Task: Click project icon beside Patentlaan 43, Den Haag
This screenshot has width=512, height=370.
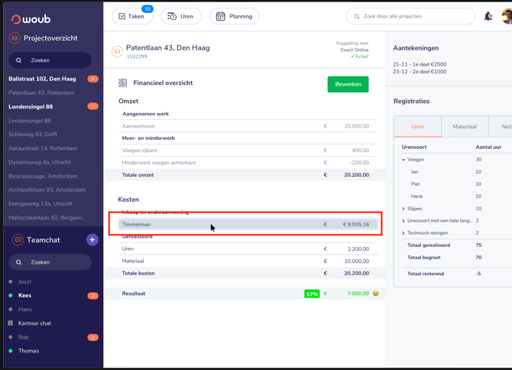Action: [117, 51]
